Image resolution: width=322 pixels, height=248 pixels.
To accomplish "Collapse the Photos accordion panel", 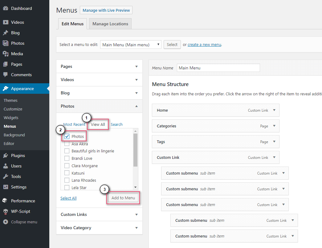I will click(x=99, y=106).
